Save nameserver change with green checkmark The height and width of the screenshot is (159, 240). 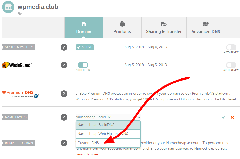click(x=223, y=117)
